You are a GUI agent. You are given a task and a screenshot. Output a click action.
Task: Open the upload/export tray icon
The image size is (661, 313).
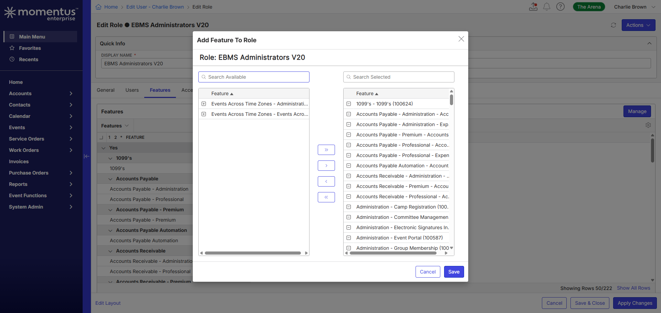point(533,7)
